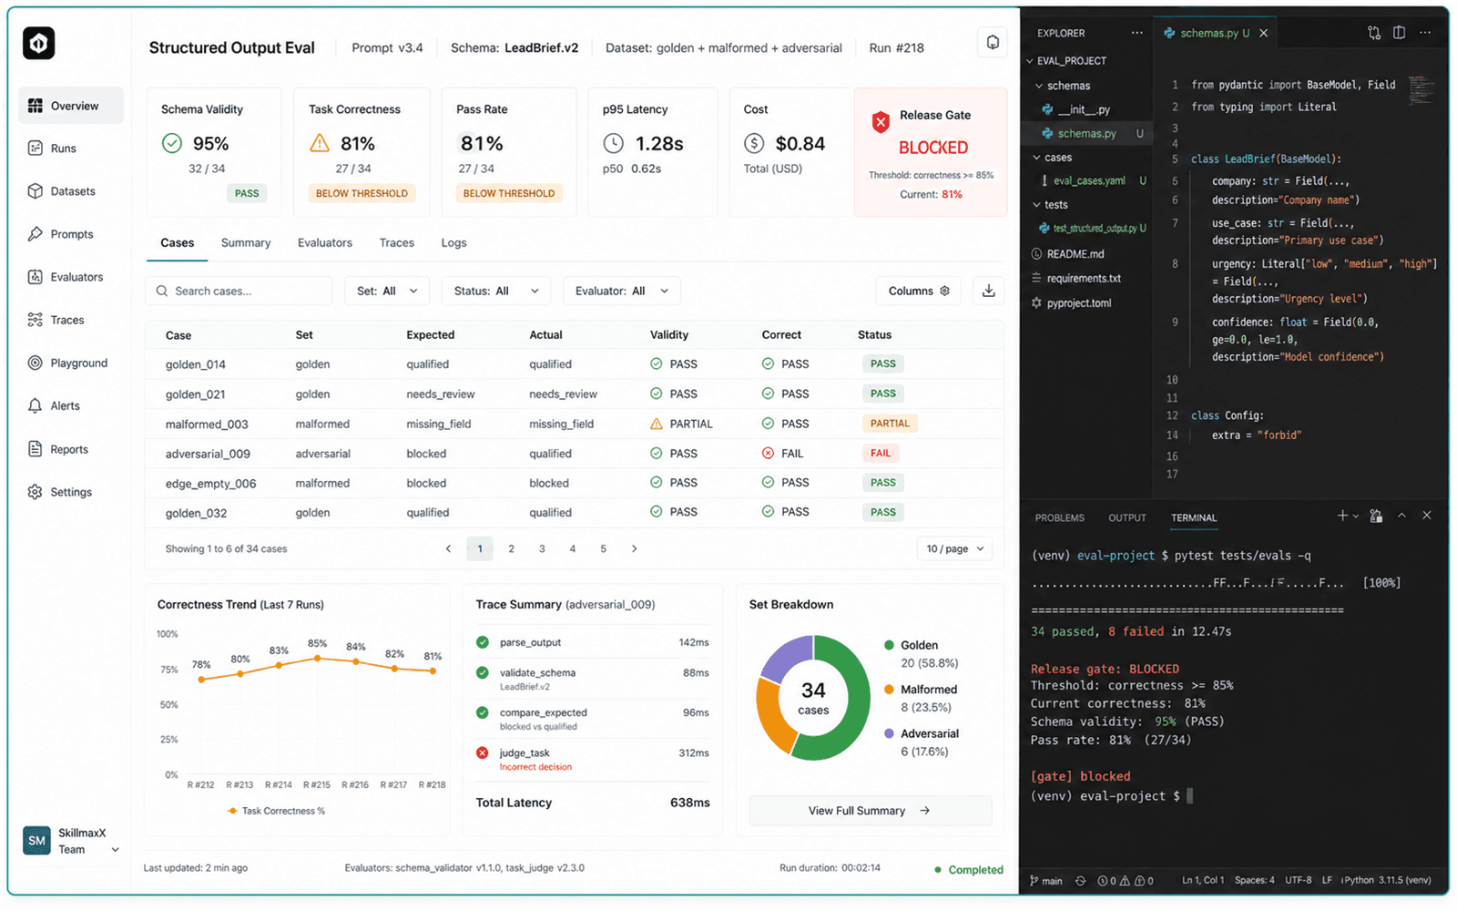Click the app logo in the sidebar
Viewport: 1457px width, 911px height.
pos(38,43)
